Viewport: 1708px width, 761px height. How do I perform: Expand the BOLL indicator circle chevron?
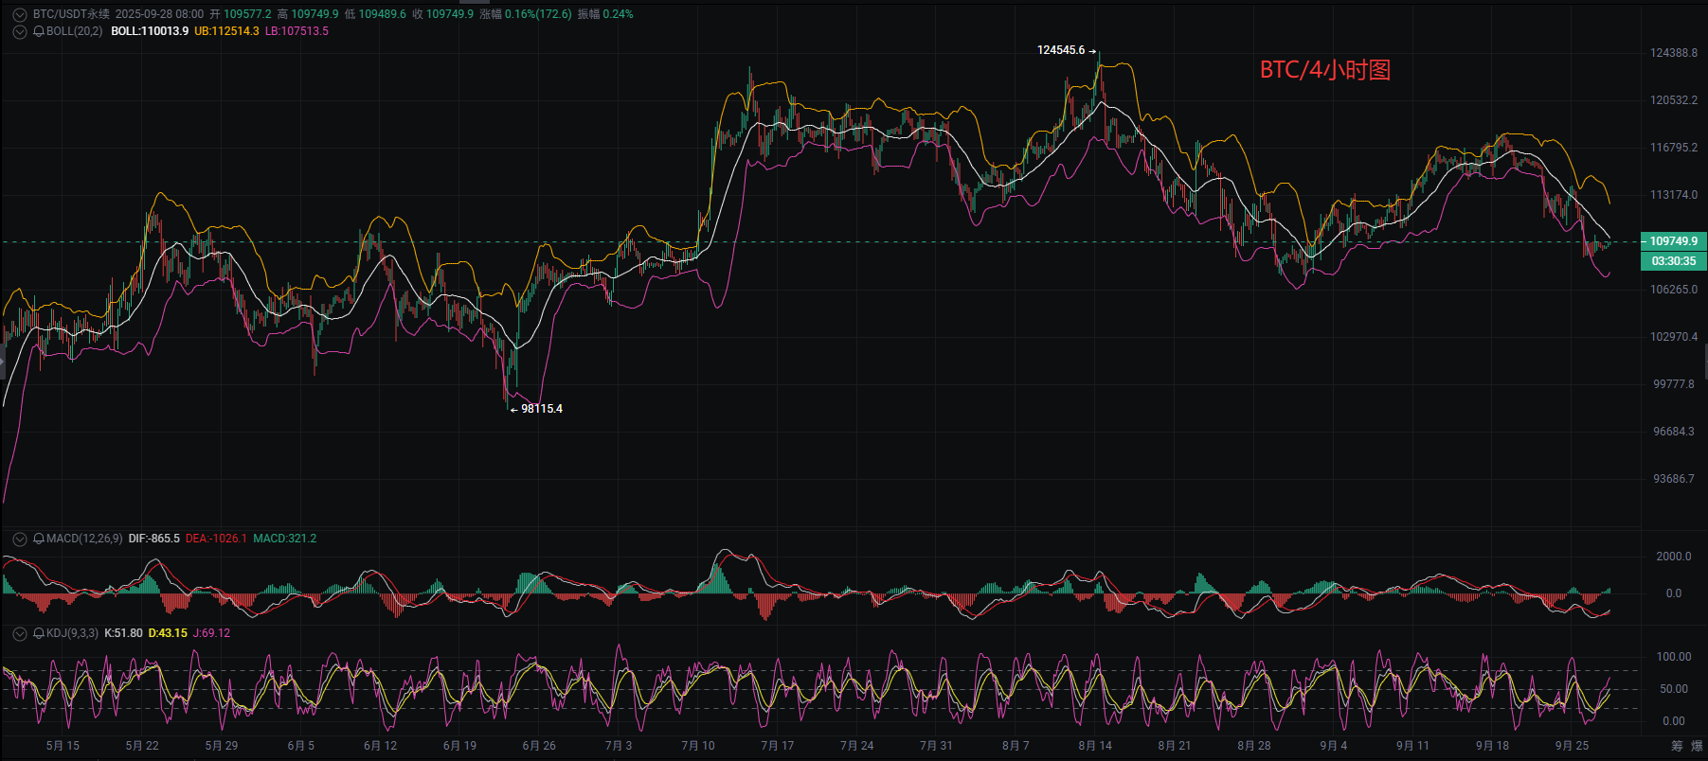20,31
